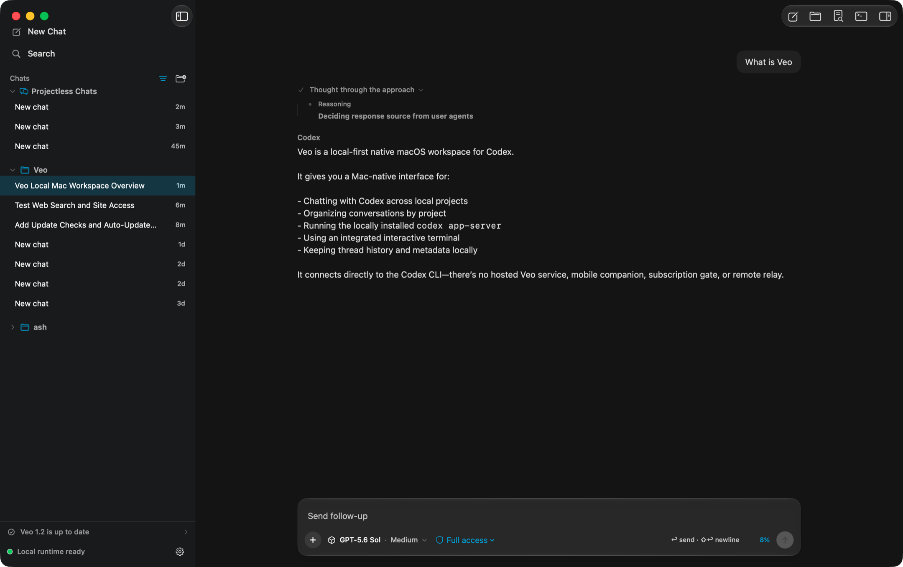Screen dimensions: 903x567
Task: Click the chats filter lines icon
Action: pyautogui.click(x=163, y=78)
